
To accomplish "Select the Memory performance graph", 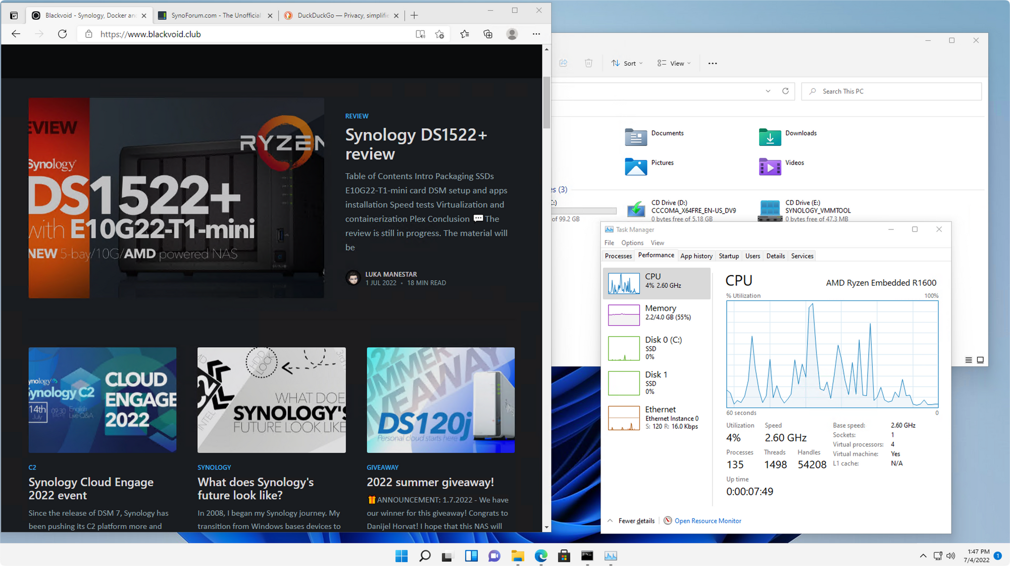I will pyautogui.click(x=656, y=315).
